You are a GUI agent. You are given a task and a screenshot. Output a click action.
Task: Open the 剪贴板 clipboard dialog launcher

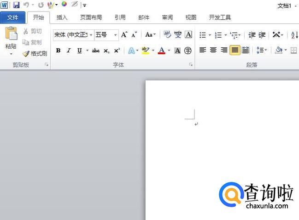pos(47,65)
